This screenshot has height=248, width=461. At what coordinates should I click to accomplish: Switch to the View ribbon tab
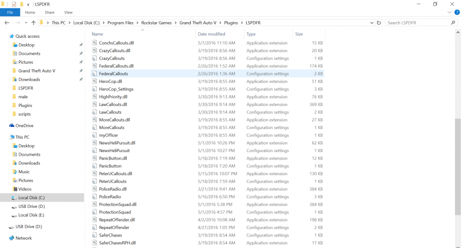click(68, 12)
